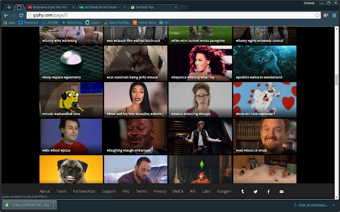Open the FAQ footer link

click(126, 191)
